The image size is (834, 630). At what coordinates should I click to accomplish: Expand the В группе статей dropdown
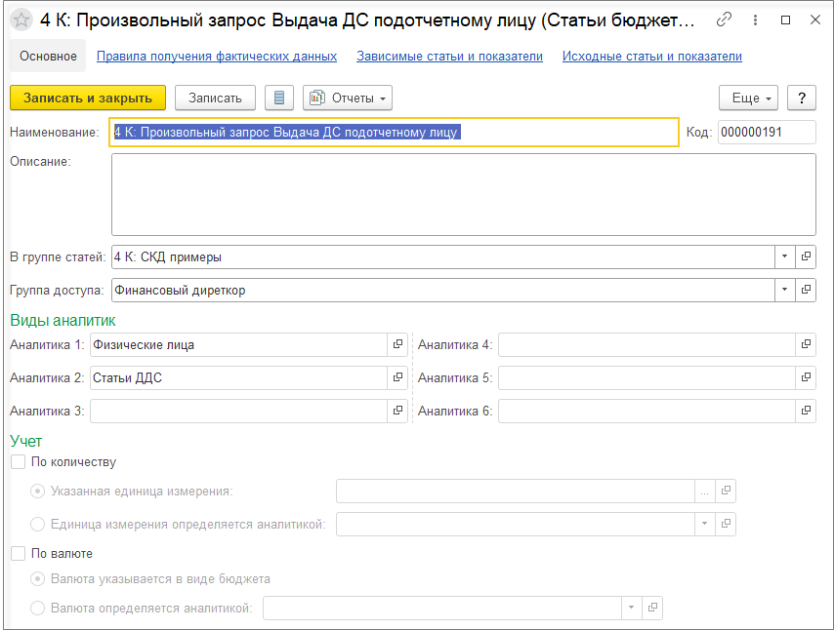click(x=784, y=256)
